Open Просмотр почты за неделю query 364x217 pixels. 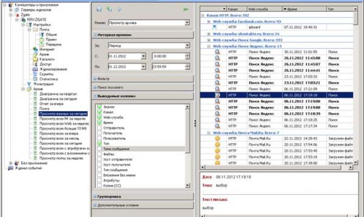(61, 158)
